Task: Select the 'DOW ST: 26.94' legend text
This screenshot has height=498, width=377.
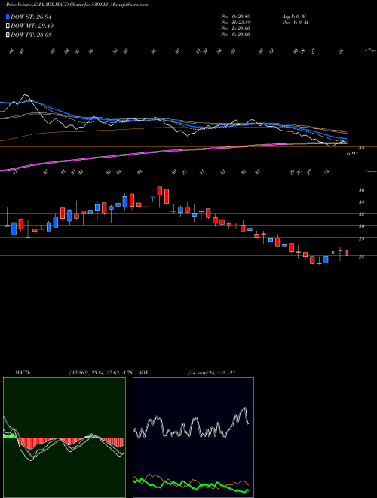Action: [31, 17]
